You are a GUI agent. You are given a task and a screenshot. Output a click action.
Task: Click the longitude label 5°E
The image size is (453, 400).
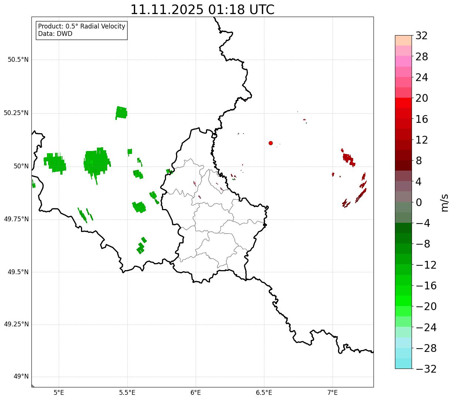tap(59, 393)
